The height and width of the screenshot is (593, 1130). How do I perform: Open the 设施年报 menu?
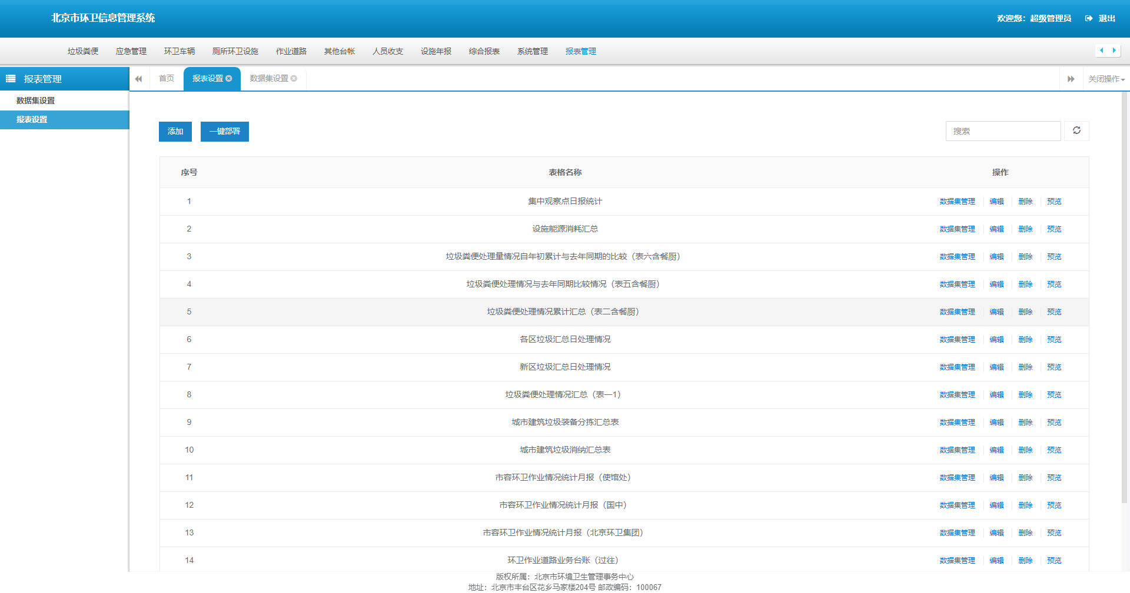[436, 51]
